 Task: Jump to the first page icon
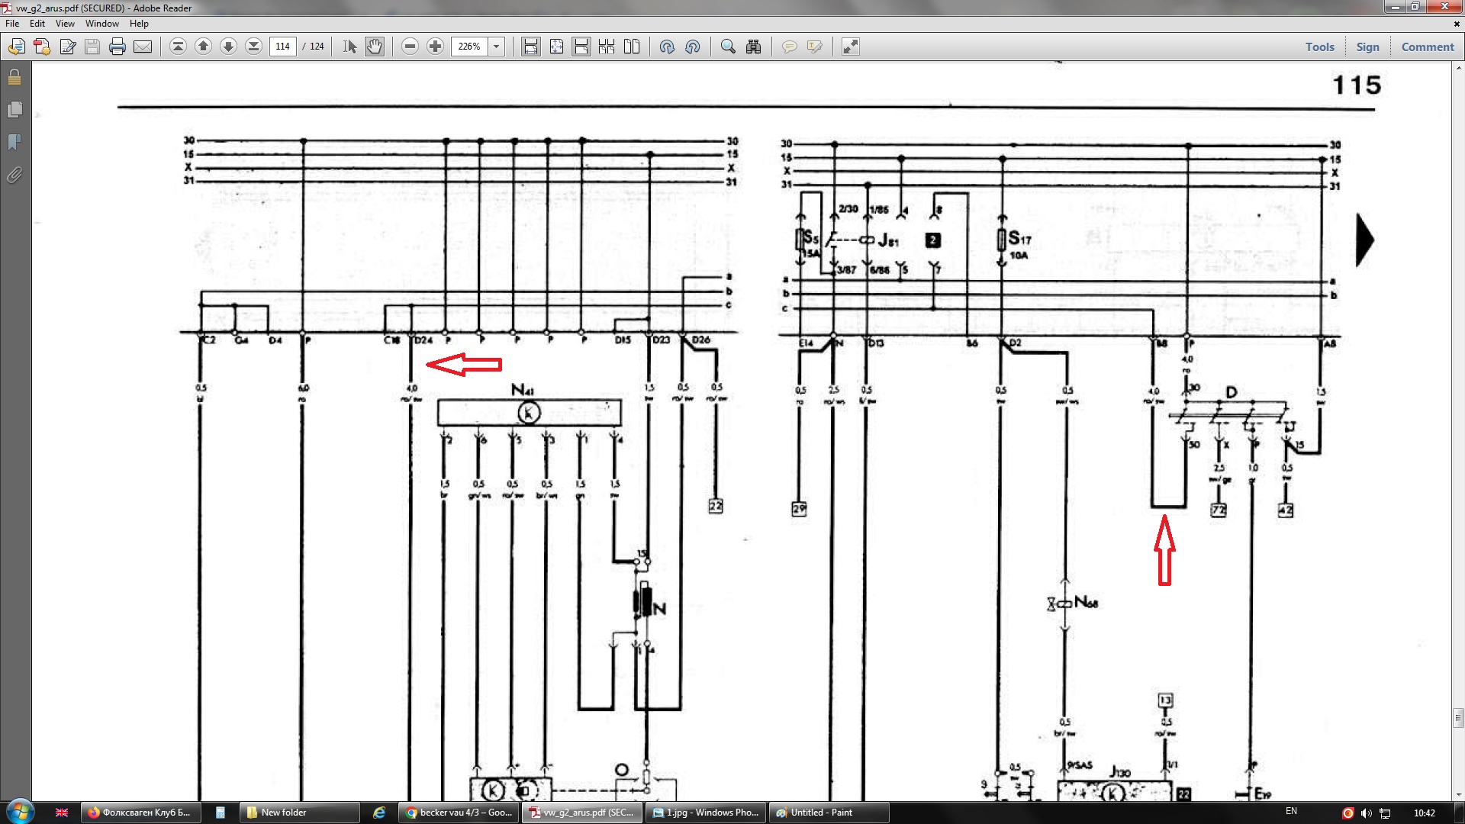178,47
